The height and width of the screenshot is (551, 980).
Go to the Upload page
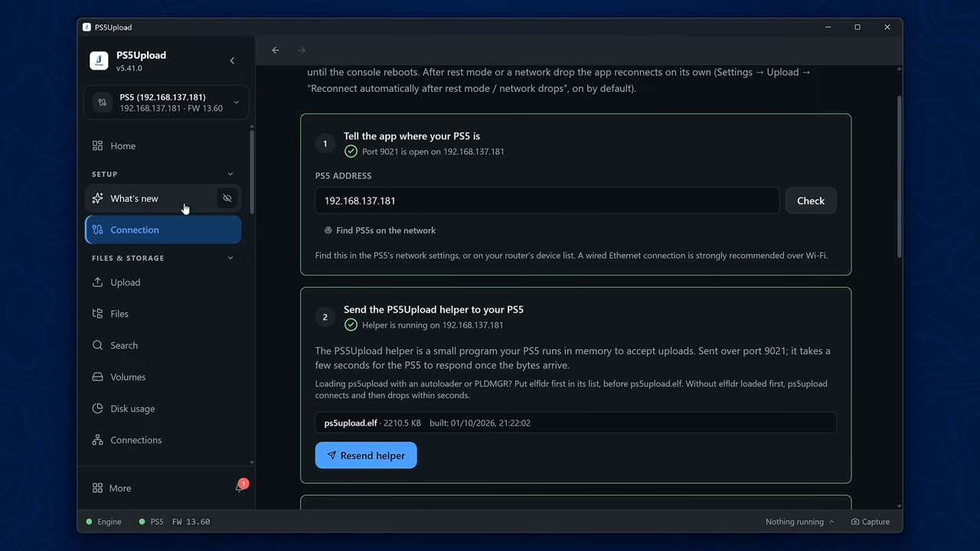[163, 282]
